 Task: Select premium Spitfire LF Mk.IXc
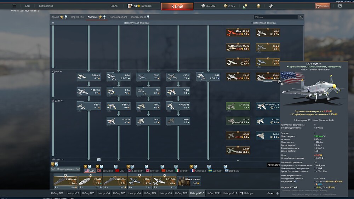tap(238, 47)
